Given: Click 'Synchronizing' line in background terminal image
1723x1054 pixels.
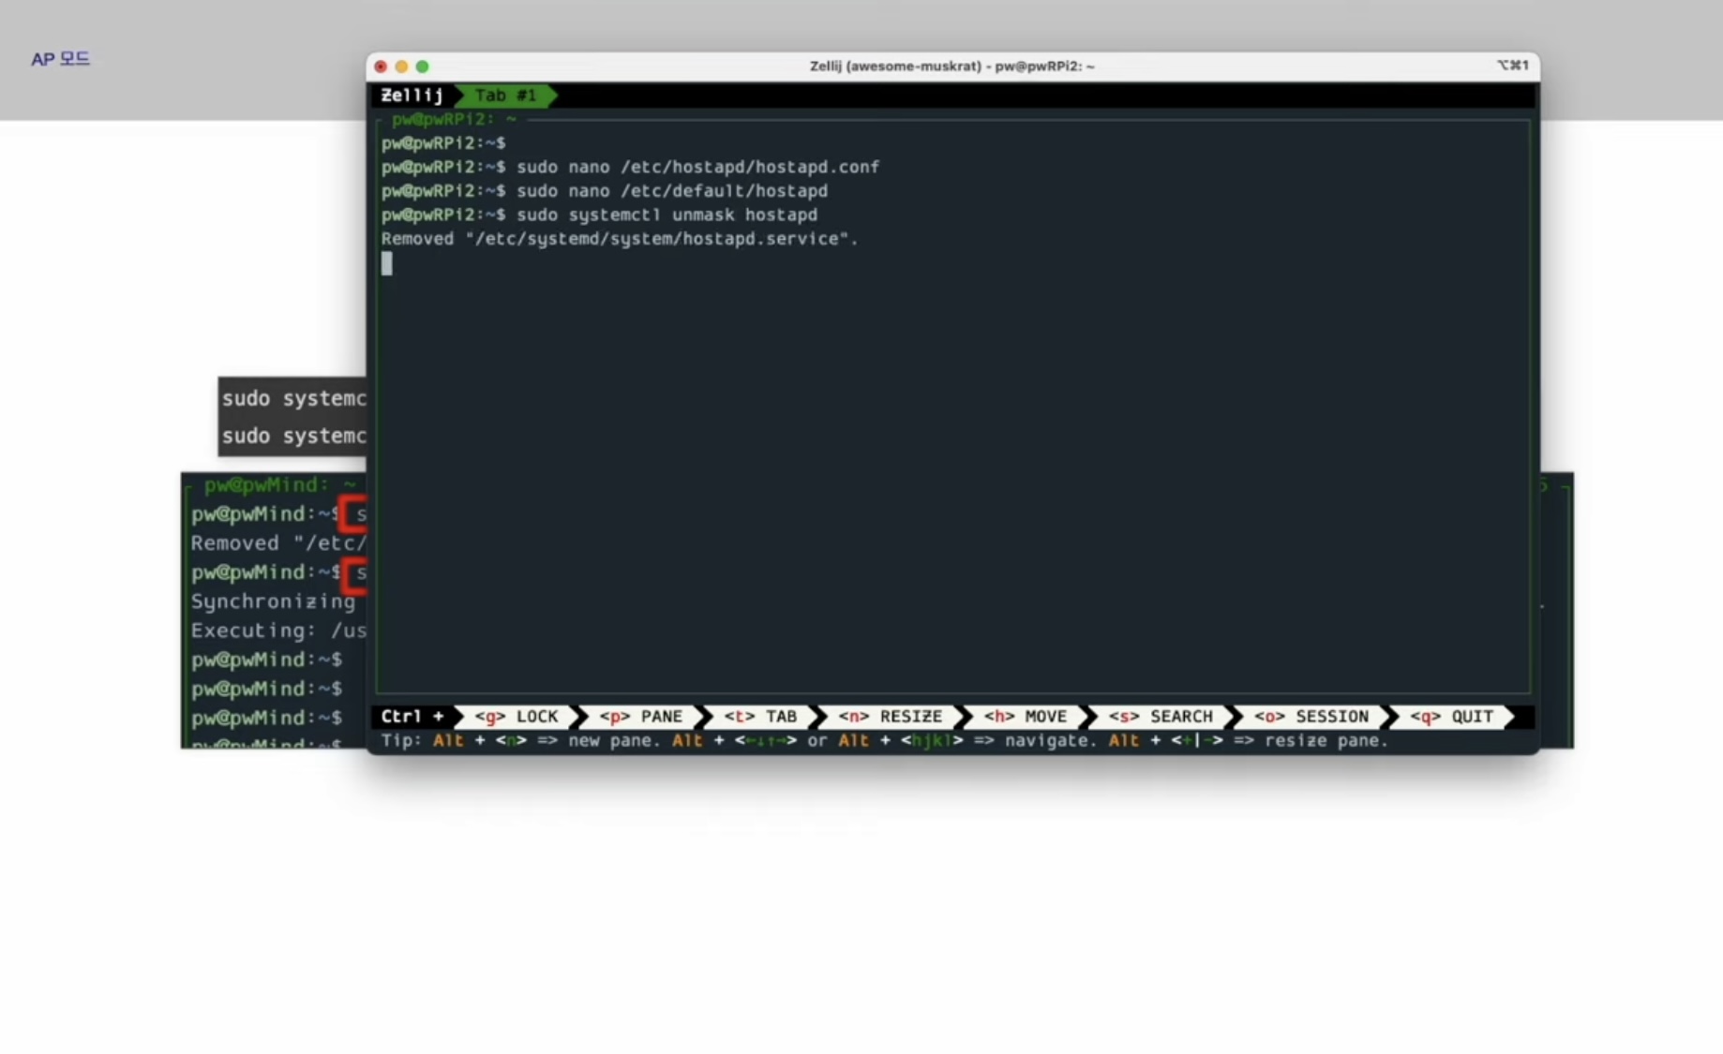Looking at the screenshot, I should pyautogui.click(x=274, y=601).
